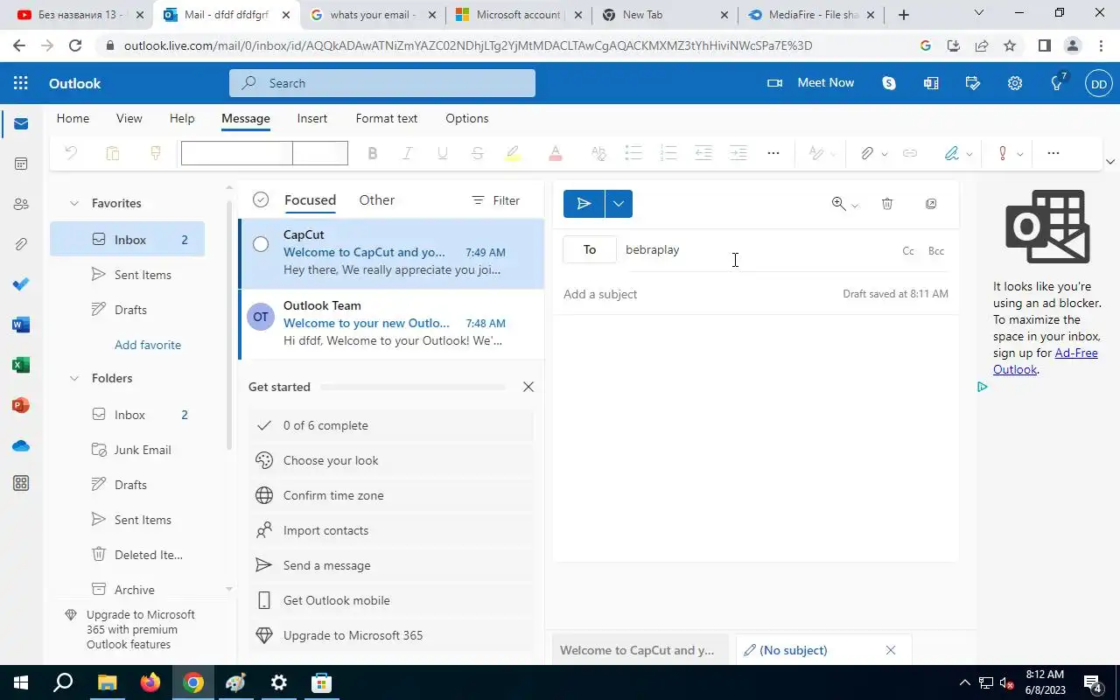Toggle strikethrough formatting
Screen dimensions: 1120x700
coord(477,153)
